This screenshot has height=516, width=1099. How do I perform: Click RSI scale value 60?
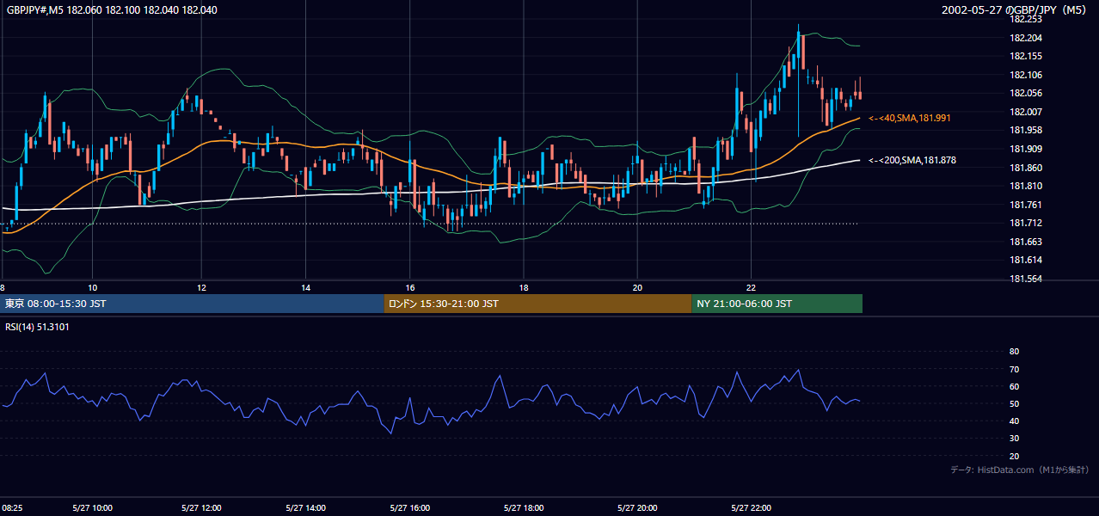click(x=1014, y=386)
